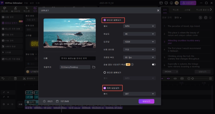Image resolution: width=215 pixels, height=114 pixels.
Task: Click the settings gear icon in subtitle panel
Action: click(x=206, y=18)
